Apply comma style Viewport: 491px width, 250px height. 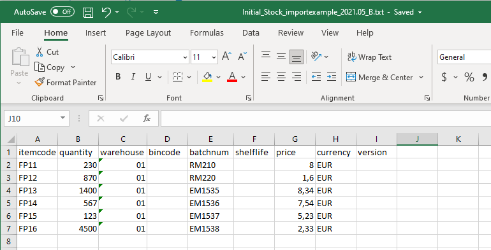485,76
